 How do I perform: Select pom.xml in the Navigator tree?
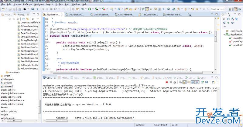click(x=8, y=86)
